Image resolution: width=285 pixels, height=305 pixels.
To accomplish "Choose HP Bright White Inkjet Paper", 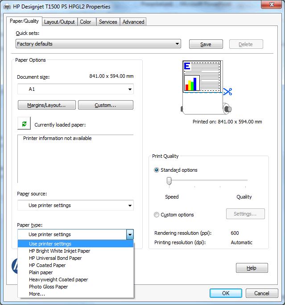I will 75,251.
